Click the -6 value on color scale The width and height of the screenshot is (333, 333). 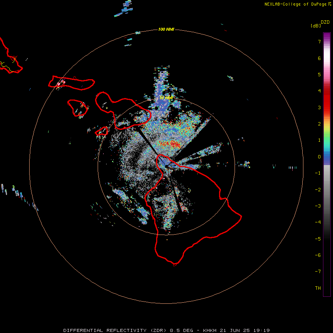coord(318,255)
